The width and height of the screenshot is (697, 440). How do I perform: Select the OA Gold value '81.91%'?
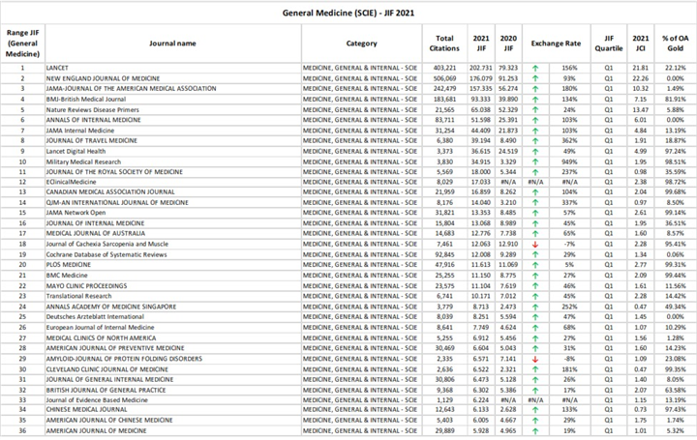(x=676, y=100)
